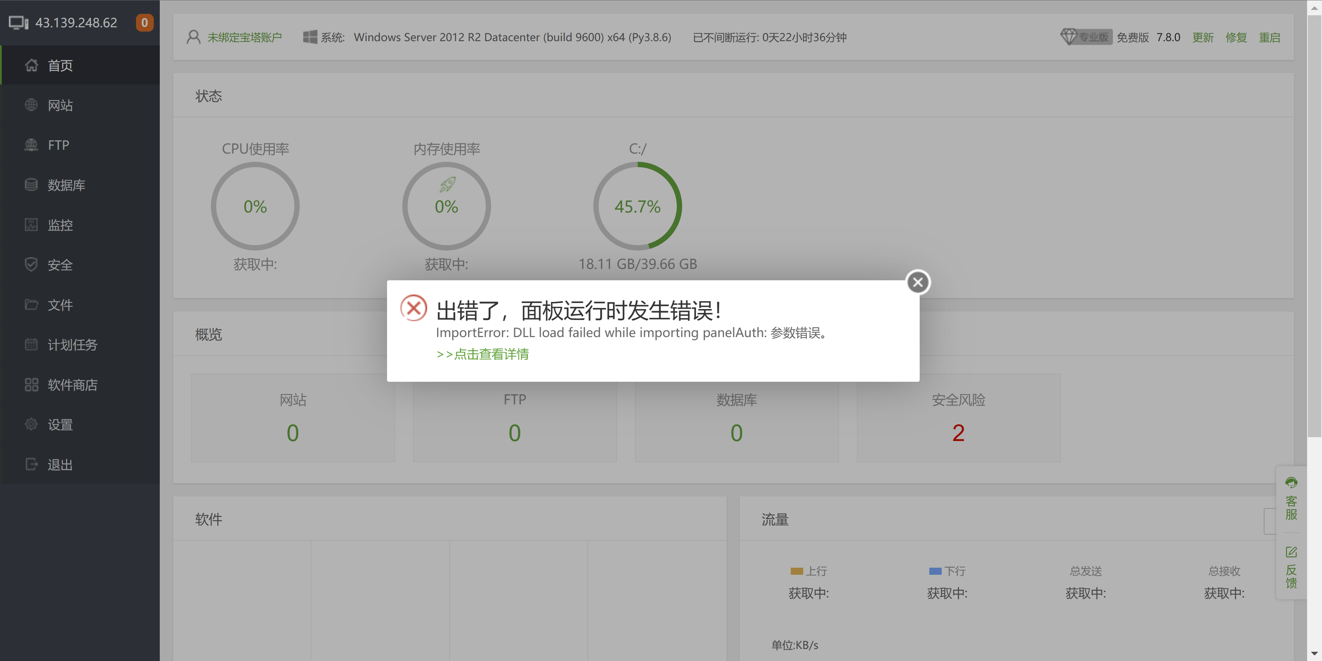The height and width of the screenshot is (661, 1322).
Task: Select the FTP icon in the sidebar
Action: pos(31,145)
